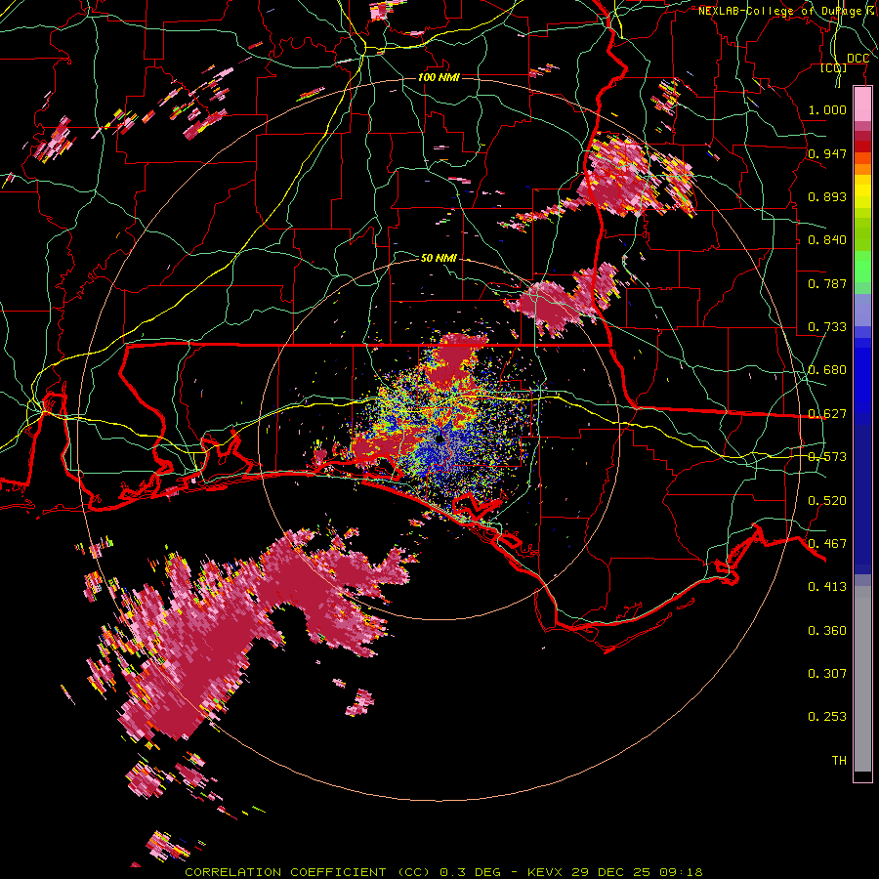Select the 0.680 scale value
The width and height of the screenshot is (879, 879).
point(827,370)
